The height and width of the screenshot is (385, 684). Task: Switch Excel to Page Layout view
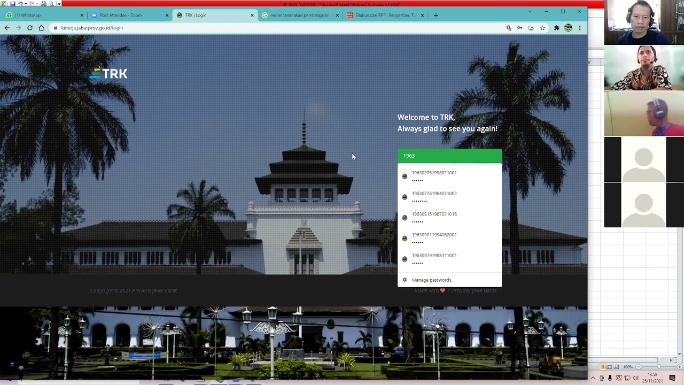[x=609, y=367]
